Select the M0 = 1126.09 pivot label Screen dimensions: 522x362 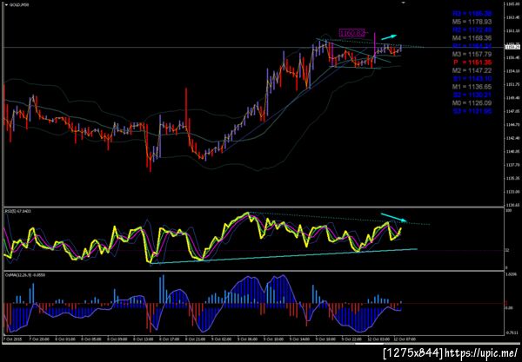tap(472, 103)
